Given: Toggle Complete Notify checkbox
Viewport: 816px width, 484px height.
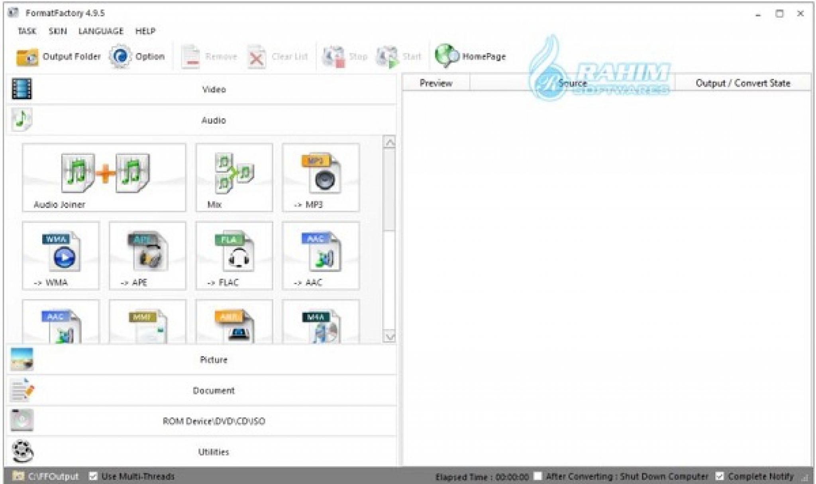Looking at the screenshot, I should [720, 476].
